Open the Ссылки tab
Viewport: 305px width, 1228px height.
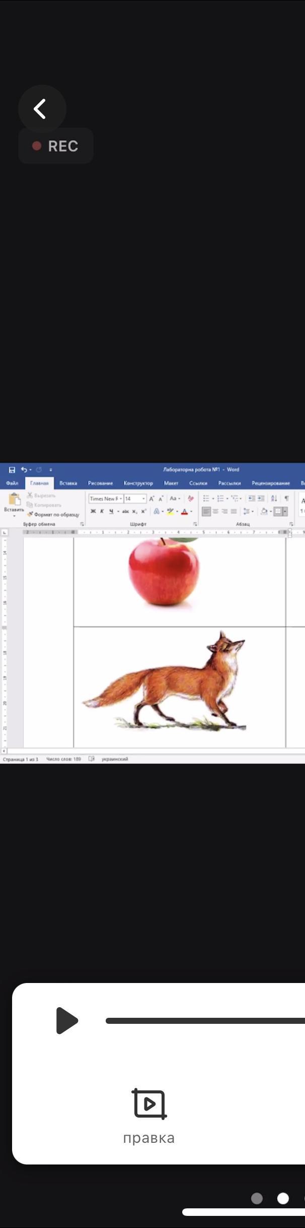pos(198,483)
